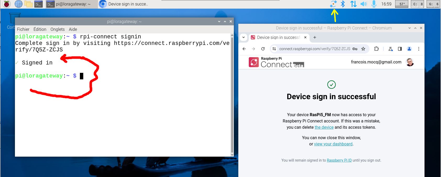Click the CPU temperature 57° monitor
This screenshot has width=441, height=177.
pos(401,4)
